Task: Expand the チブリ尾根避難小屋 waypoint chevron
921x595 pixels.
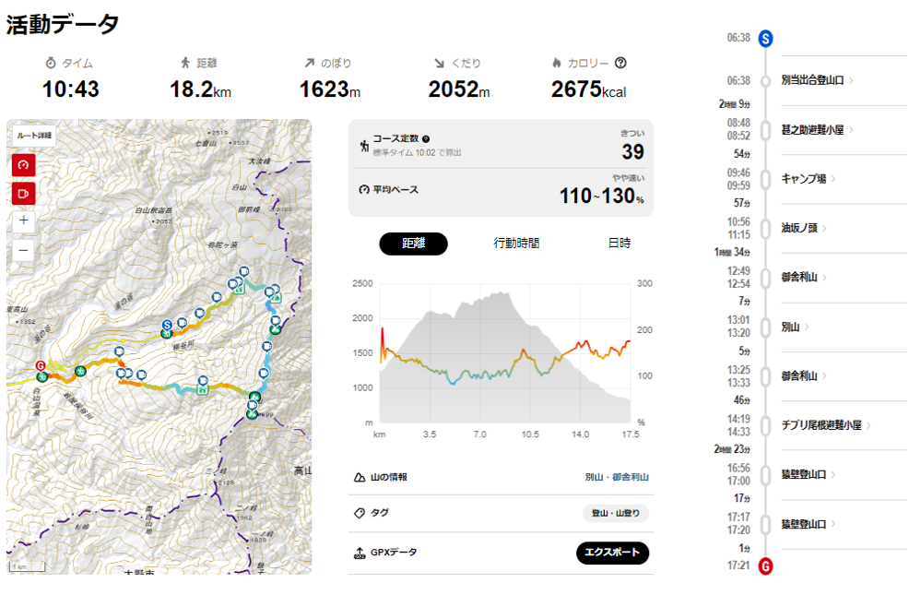Action: click(868, 425)
